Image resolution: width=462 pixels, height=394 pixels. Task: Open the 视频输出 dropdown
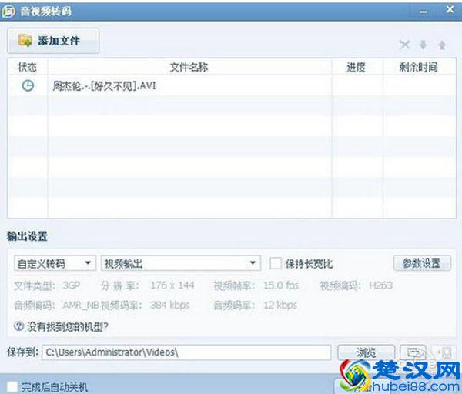click(x=181, y=263)
